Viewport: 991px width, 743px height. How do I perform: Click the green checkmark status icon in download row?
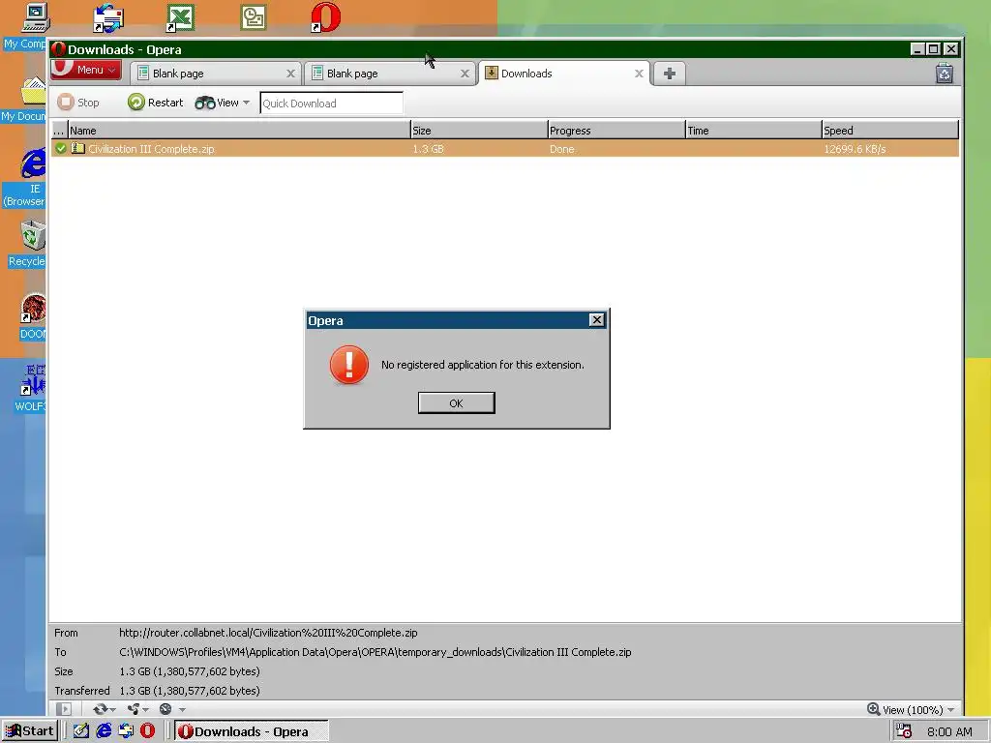click(x=61, y=148)
